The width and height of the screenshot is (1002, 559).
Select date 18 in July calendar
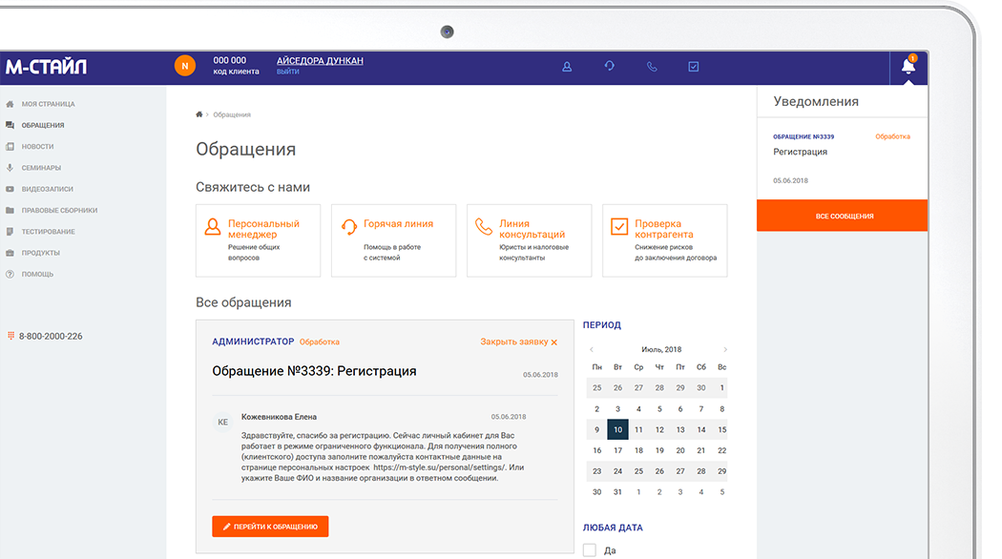coord(638,450)
